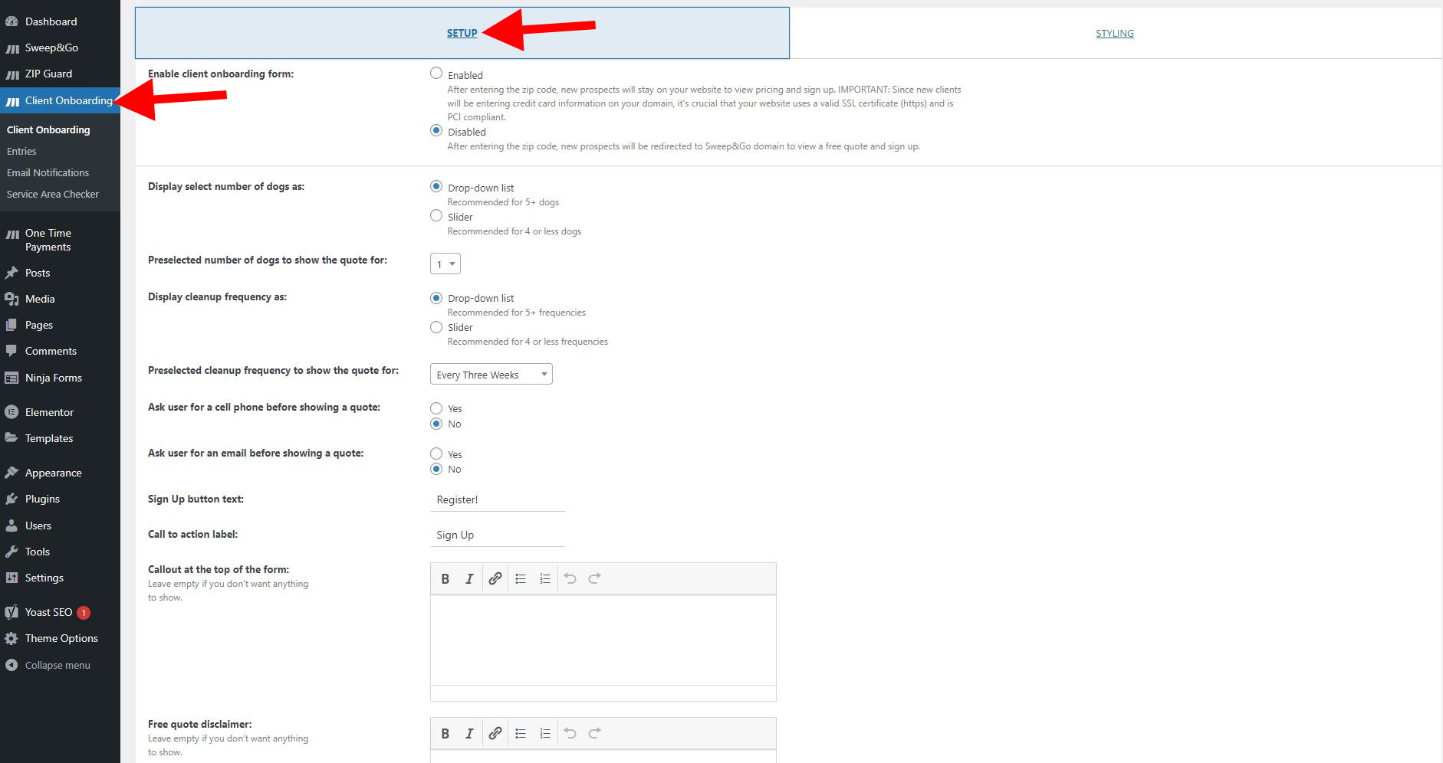Insert link icon in callout editor

495,579
